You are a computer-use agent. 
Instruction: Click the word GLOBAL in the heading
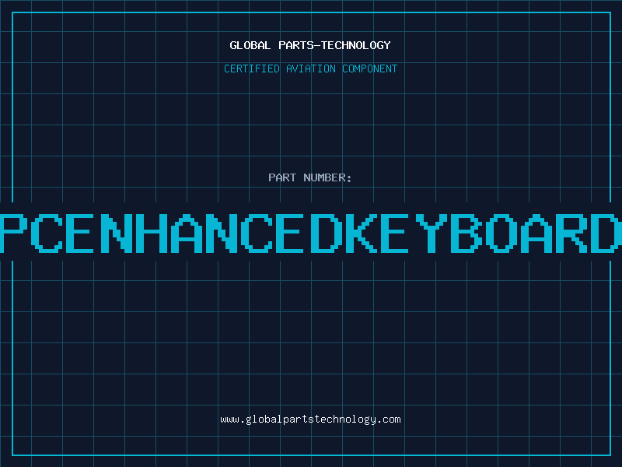click(x=248, y=45)
